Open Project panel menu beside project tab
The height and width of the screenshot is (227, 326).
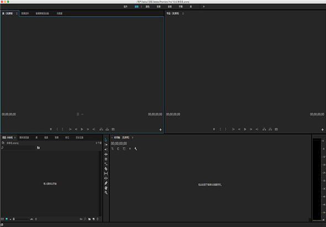(x=15, y=138)
